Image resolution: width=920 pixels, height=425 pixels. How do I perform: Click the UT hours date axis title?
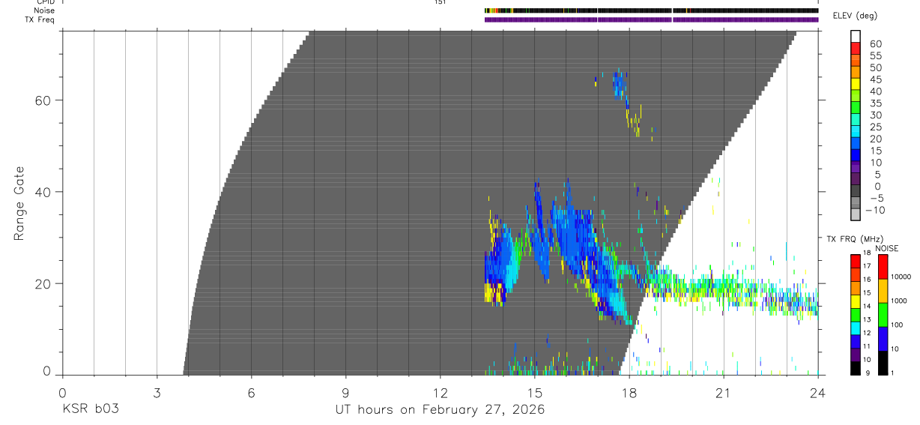coord(440,409)
